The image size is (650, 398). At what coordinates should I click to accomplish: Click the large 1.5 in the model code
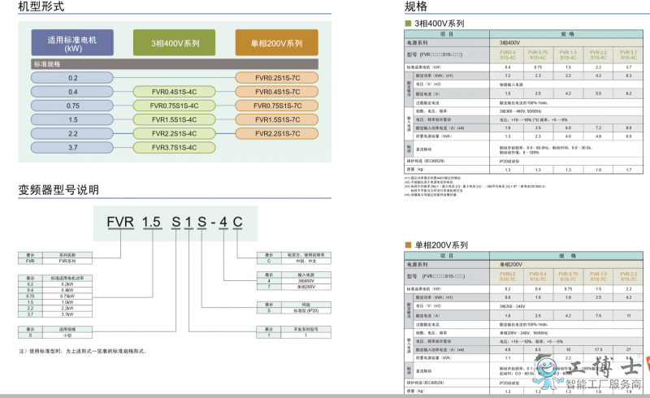151,222
